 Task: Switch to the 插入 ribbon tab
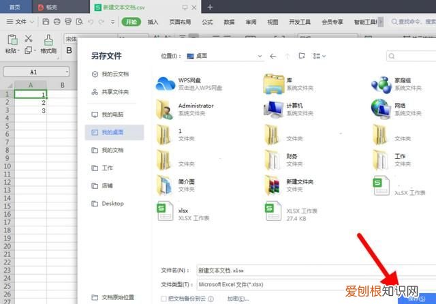pyautogui.click(x=153, y=22)
